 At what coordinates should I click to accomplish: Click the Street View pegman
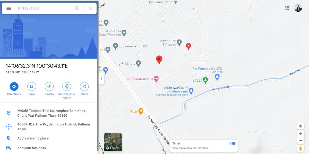(x=301, y=148)
